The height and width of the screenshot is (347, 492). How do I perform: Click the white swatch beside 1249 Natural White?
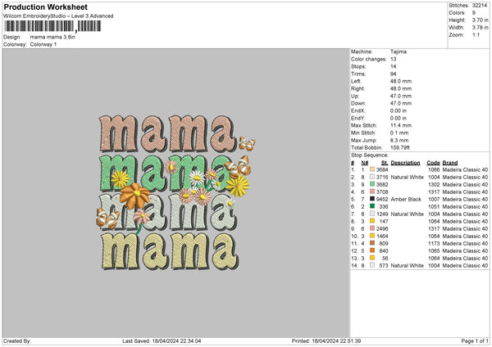pos(372,214)
